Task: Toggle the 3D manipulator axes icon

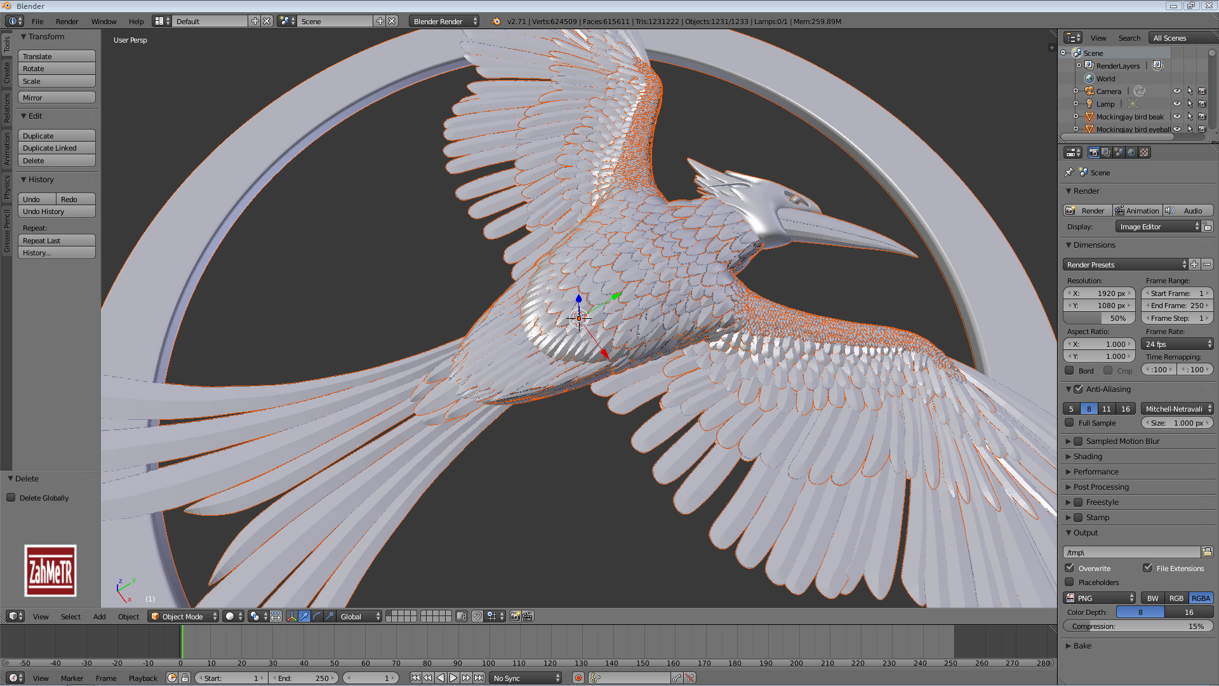Action: tap(291, 616)
